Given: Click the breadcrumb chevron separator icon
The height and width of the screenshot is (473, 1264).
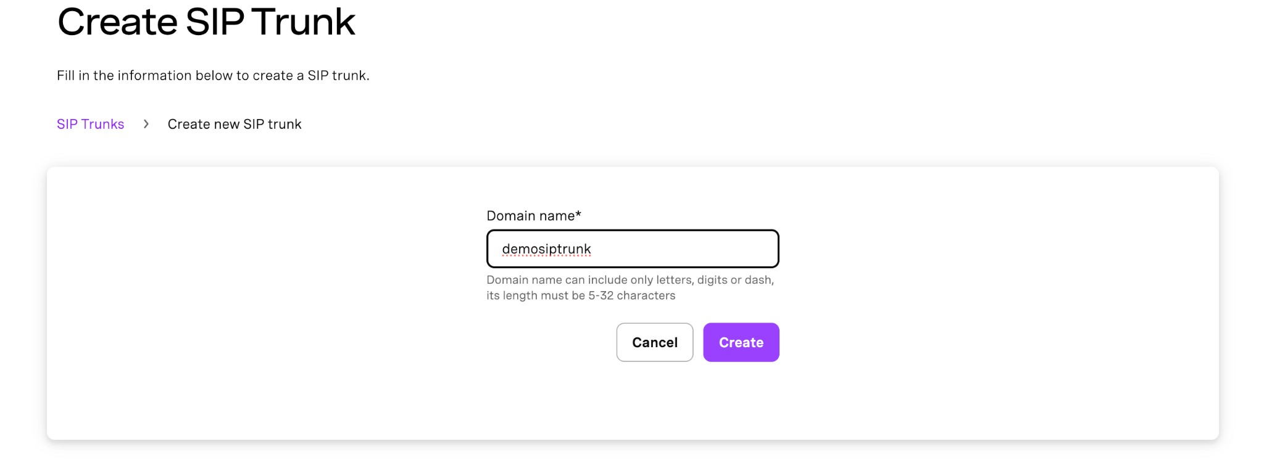Looking at the screenshot, I should (146, 124).
